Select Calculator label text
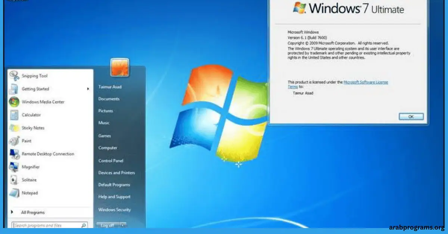The image size is (448, 234). pyautogui.click(x=31, y=115)
